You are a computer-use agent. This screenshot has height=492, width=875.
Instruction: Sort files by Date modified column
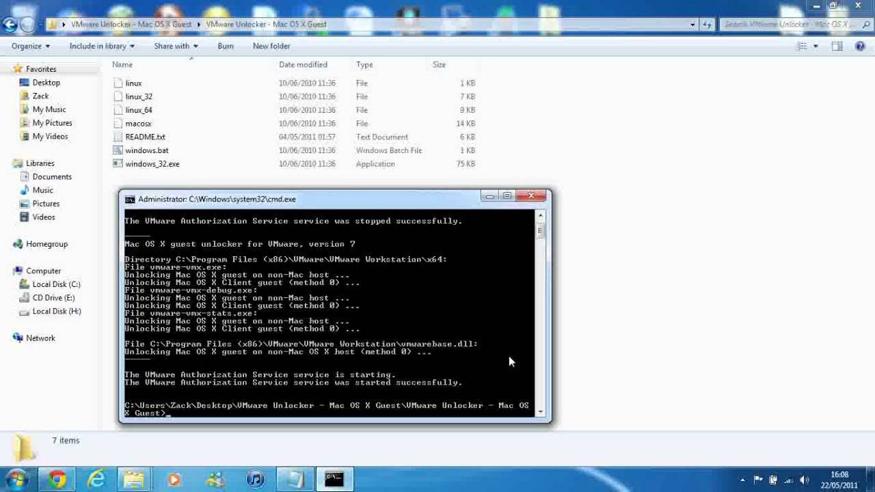(x=303, y=64)
